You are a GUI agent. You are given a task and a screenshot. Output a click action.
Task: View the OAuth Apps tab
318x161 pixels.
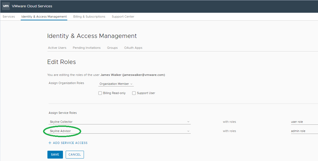(133, 48)
